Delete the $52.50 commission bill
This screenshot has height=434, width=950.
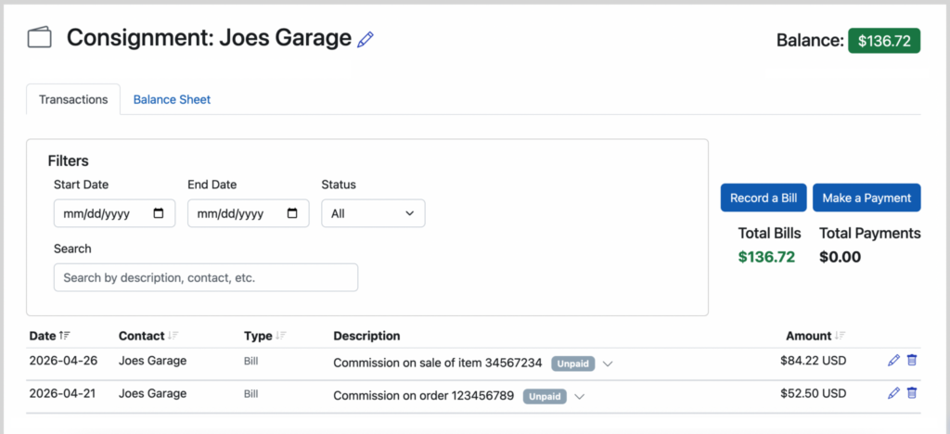pyautogui.click(x=912, y=393)
